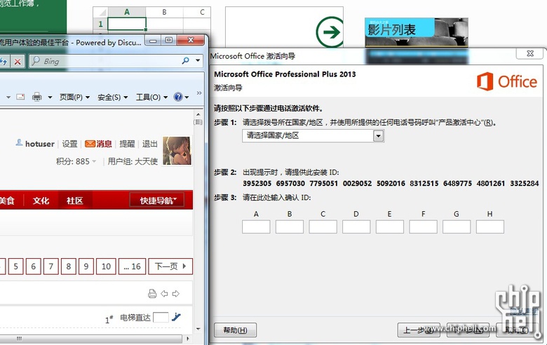This screenshot has width=547, height=345.
Task: Expand the 积分: 885 dropdown
Action: pyautogui.click(x=76, y=161)
